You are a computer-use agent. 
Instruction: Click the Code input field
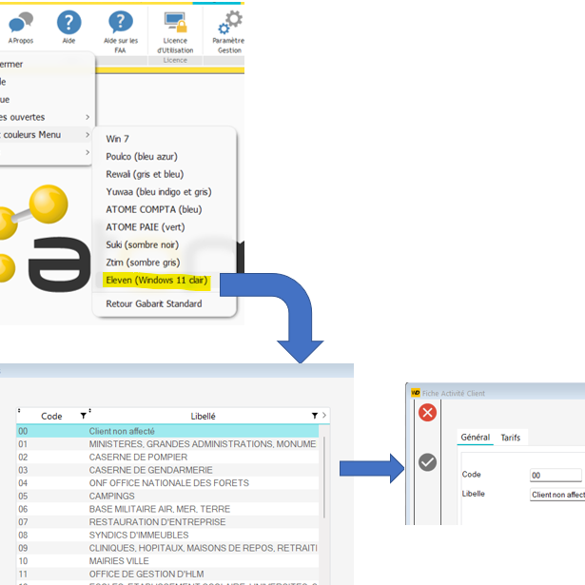pos(556,475)
